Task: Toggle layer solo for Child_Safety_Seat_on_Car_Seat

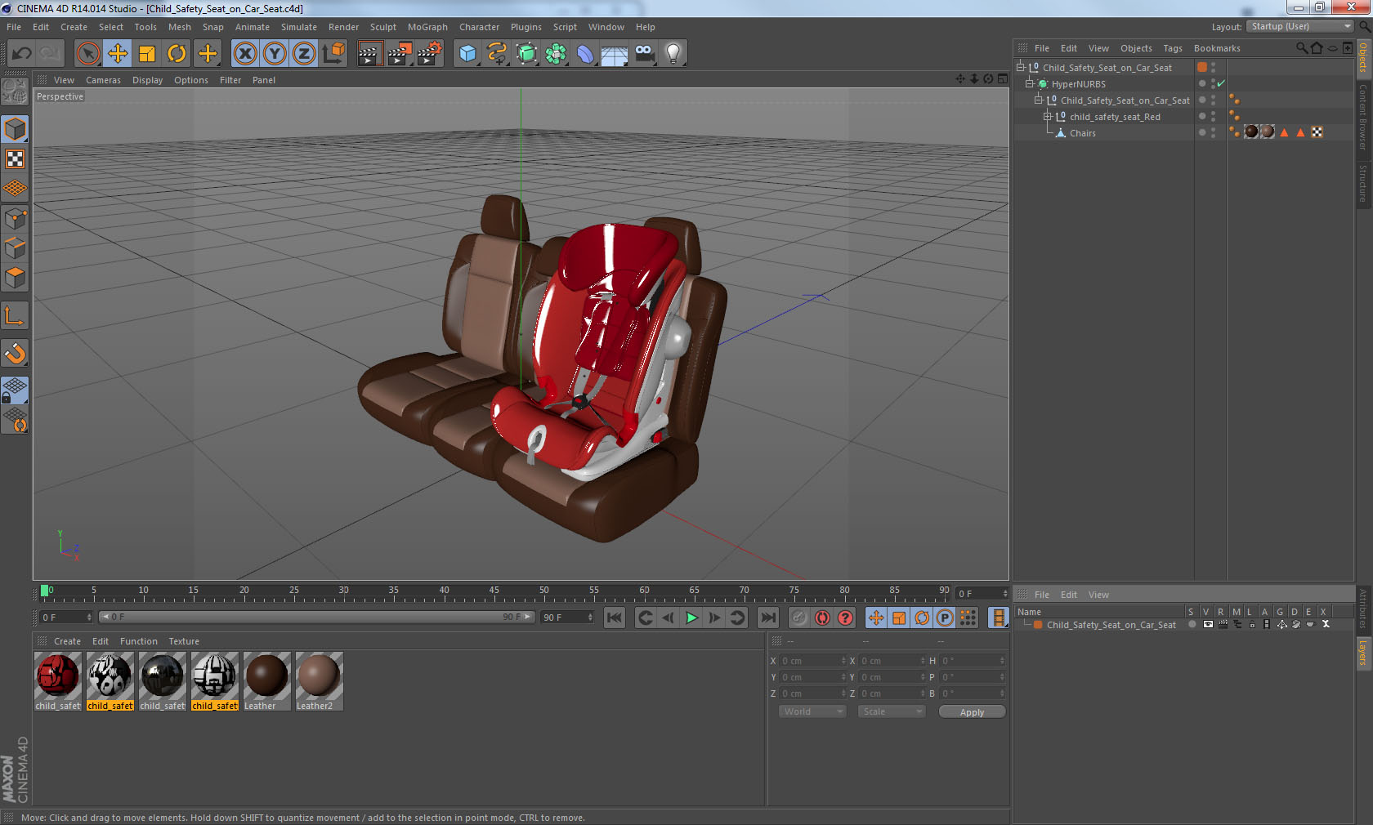Action: (1192, 625)
